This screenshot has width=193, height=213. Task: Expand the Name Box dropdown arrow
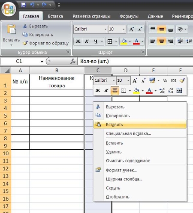click(42, 62)
